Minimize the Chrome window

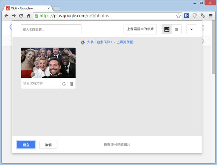[195, 3]
